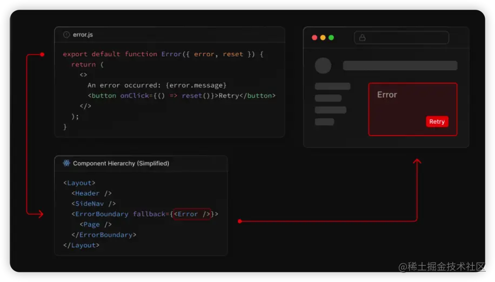Click the React icon beside Component Hierarchy
Image resolution: width=495 pixels, height=282 pixels.
(66, 163)
